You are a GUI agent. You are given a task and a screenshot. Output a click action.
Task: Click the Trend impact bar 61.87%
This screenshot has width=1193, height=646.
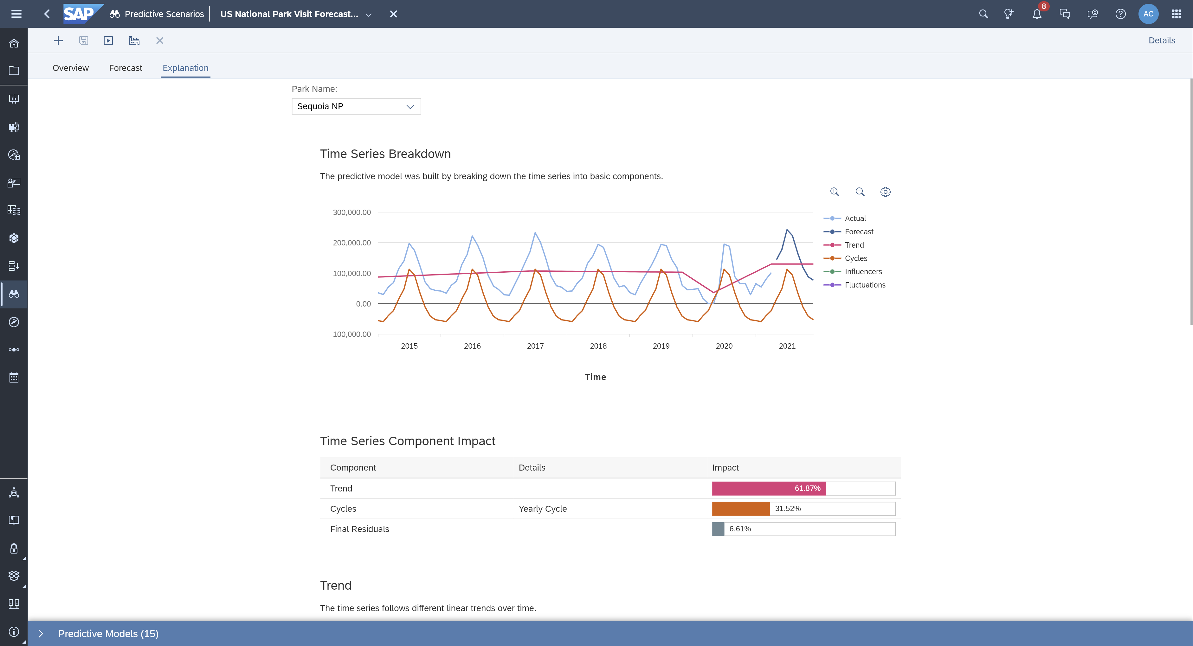coord(769,488)
